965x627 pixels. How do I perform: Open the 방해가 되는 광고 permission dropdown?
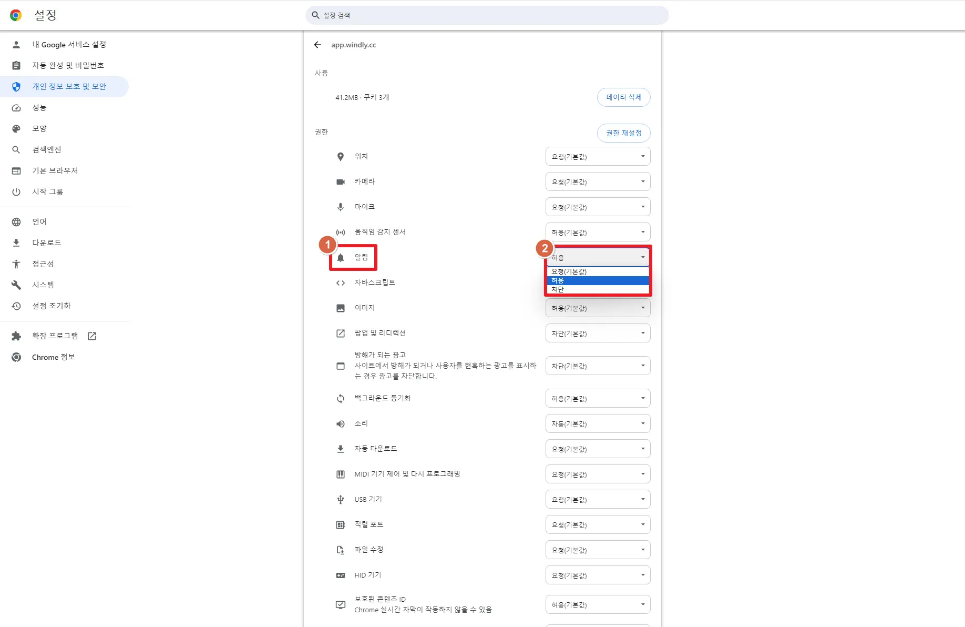coord(598,366)
